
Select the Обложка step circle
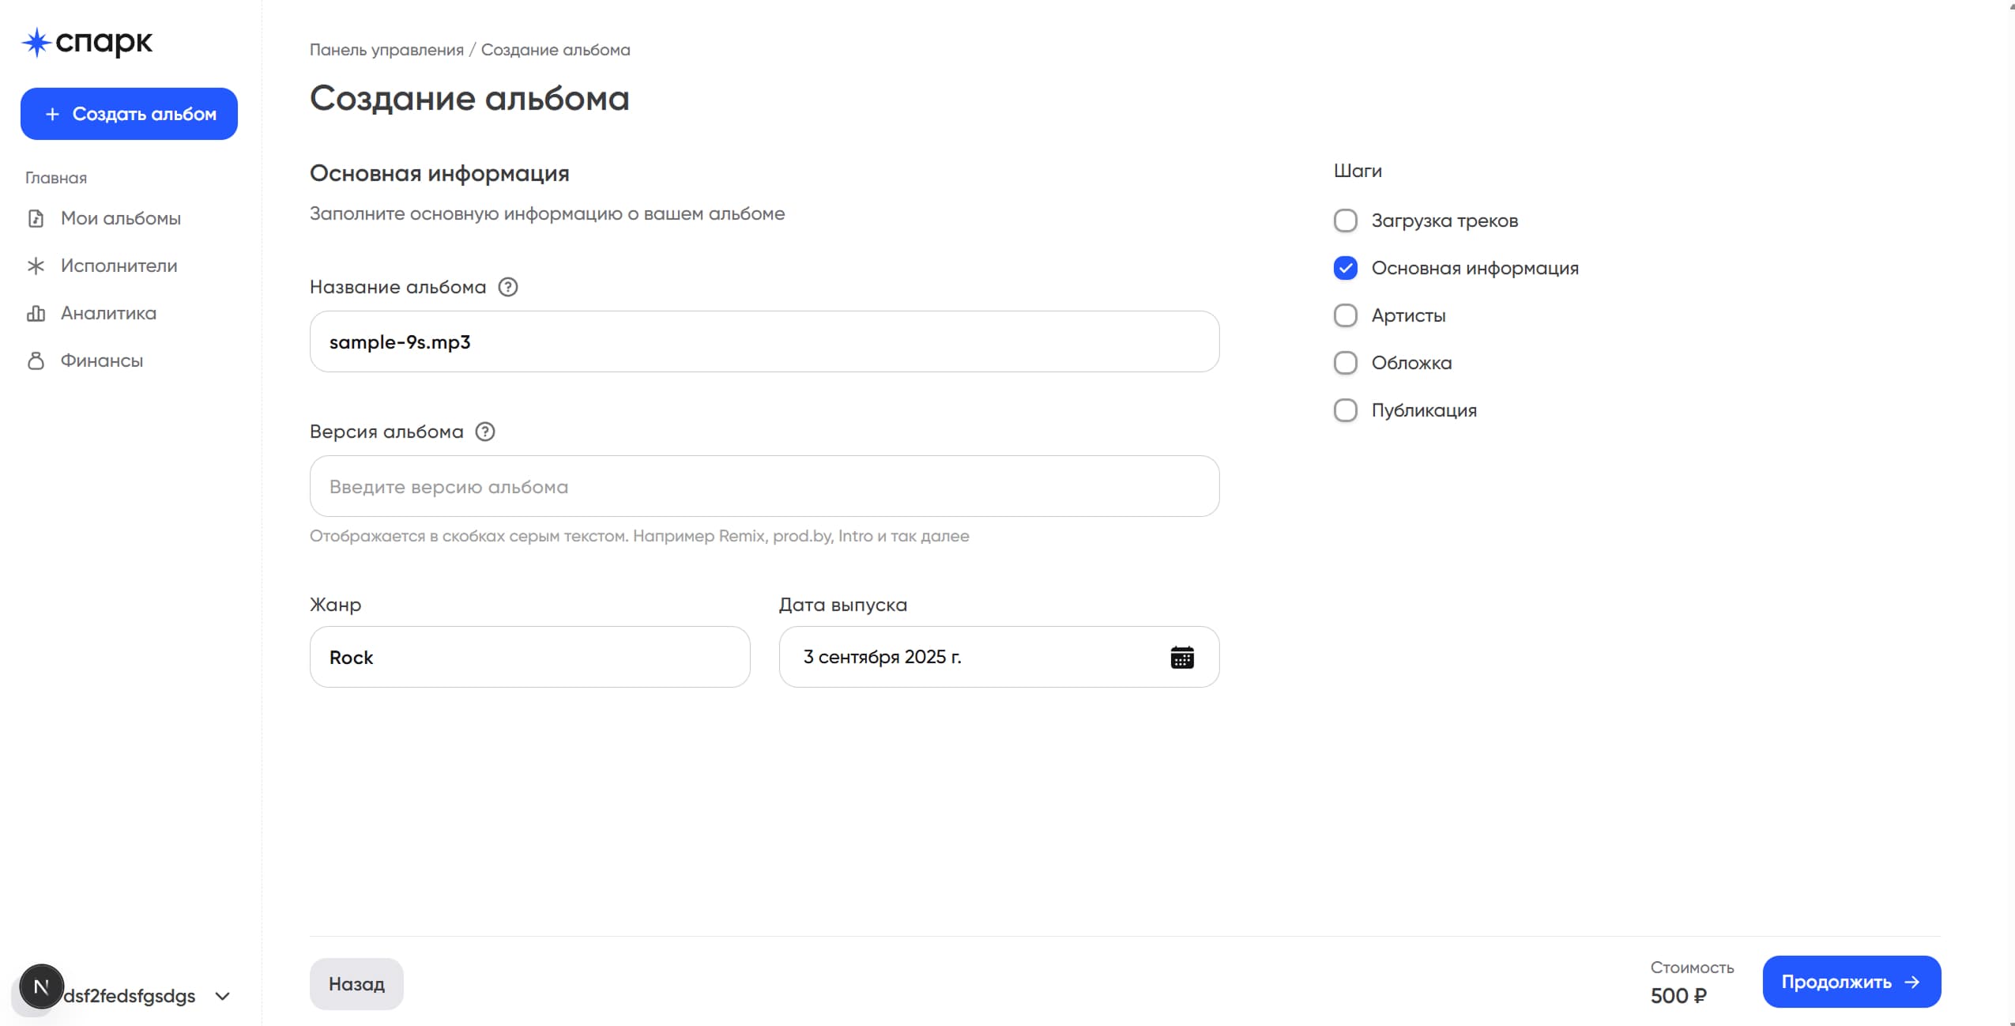1345,363
